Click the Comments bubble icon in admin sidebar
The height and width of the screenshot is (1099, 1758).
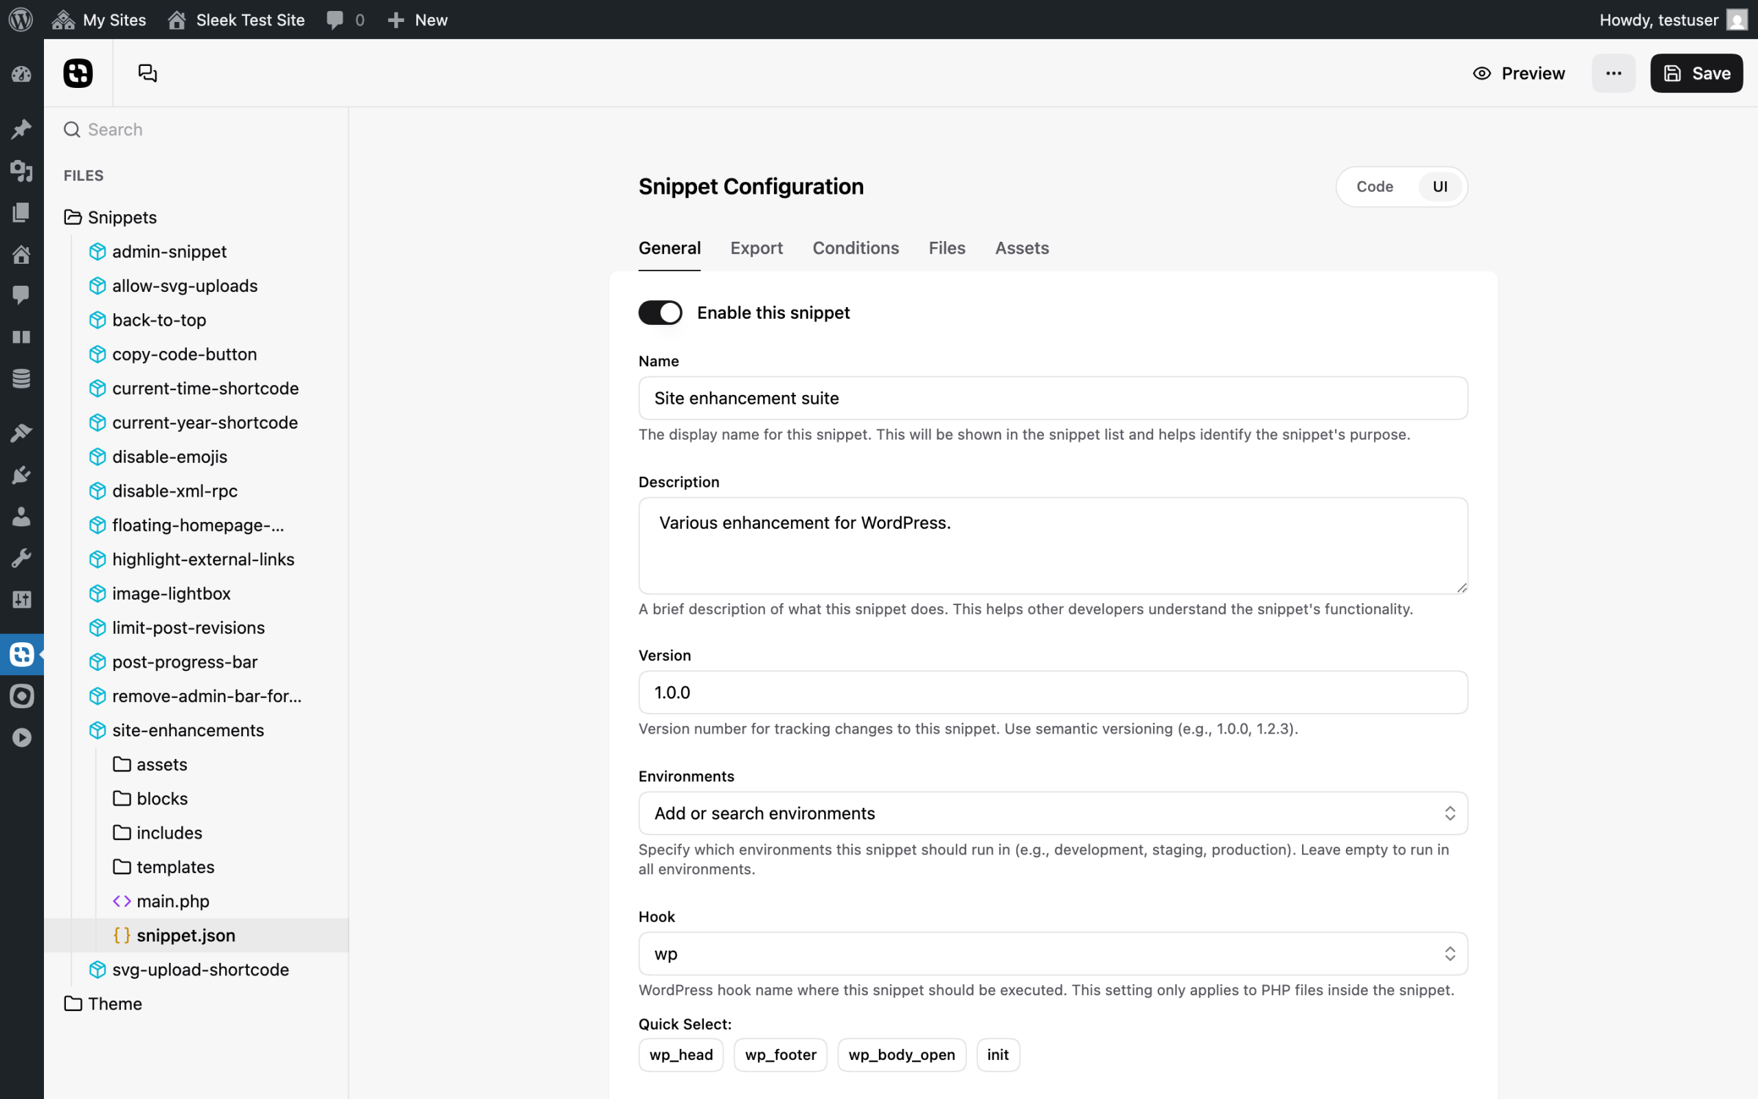(21, 295)
